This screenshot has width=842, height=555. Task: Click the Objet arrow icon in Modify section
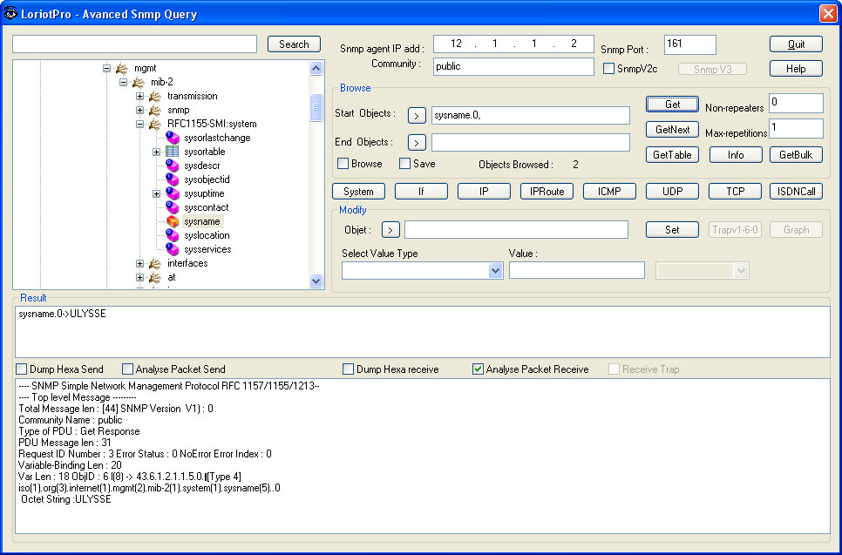pos(390,229)
